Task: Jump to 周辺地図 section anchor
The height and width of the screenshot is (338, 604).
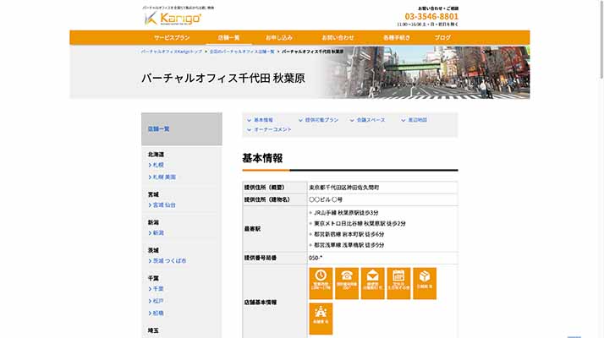Action: pos(417,120)
